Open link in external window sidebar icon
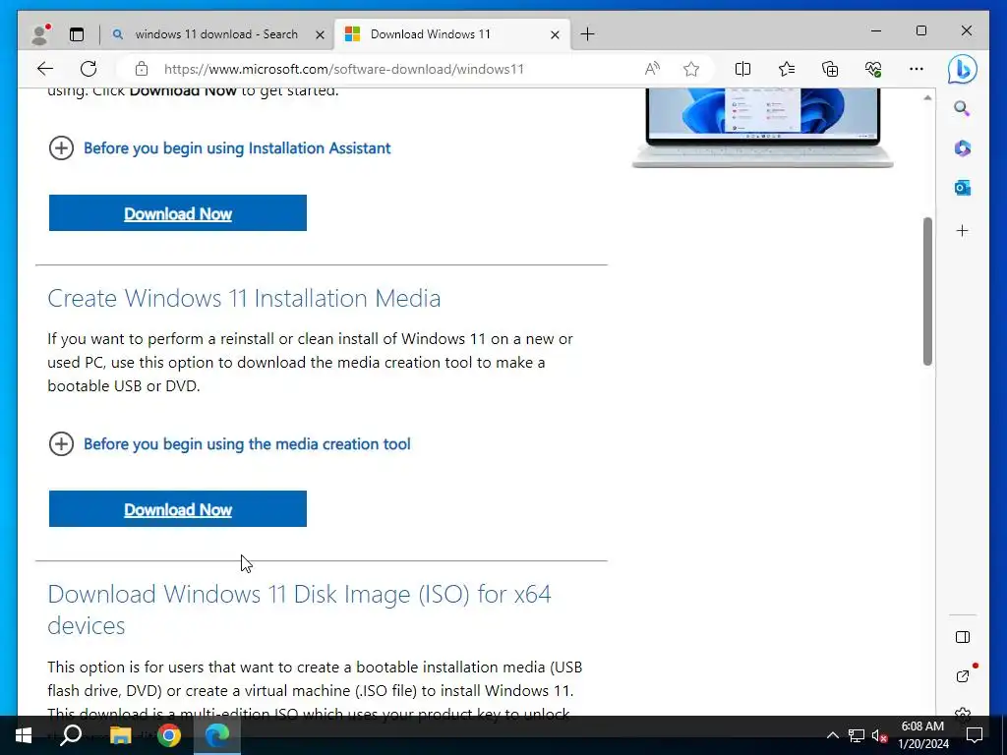The width and height of the screenshot is (1007, 755). (962, 676)
